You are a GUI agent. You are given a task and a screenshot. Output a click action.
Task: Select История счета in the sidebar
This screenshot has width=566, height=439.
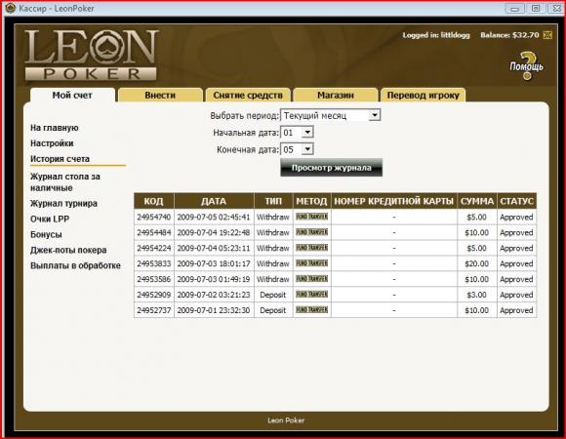coord(60,159)
